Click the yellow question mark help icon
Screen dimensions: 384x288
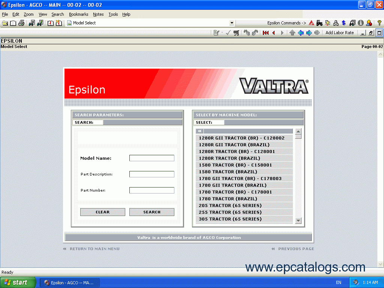coord(379,23)
